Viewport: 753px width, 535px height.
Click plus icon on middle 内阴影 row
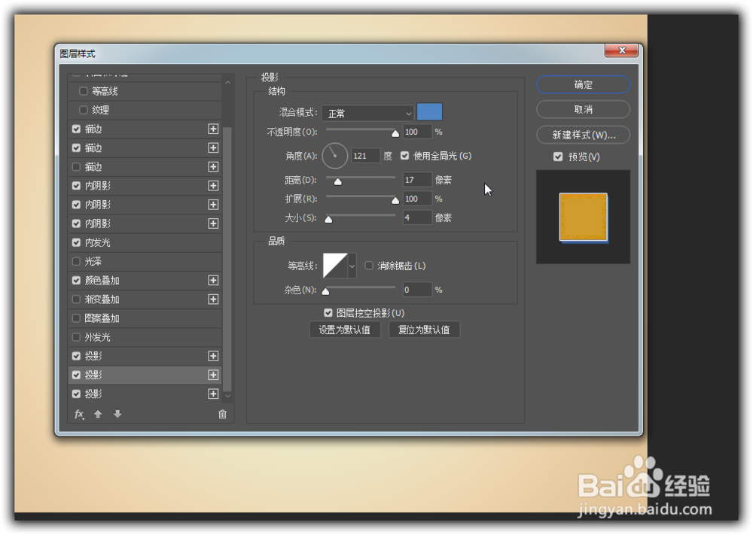tap(213, 205)
